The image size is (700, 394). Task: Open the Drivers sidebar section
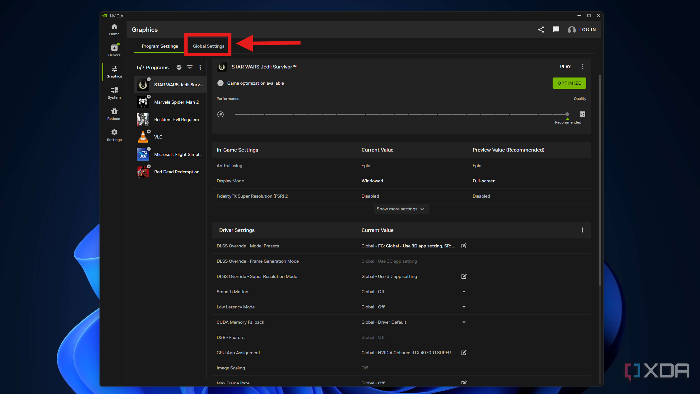[114, 50]
